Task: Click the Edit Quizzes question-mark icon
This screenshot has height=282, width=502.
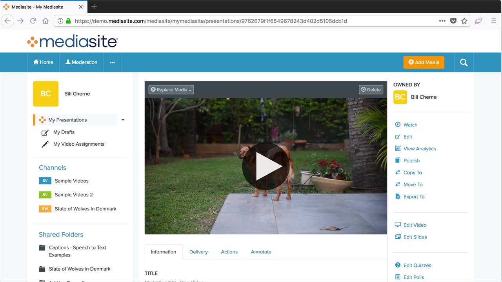Action: tap(398, 265)
